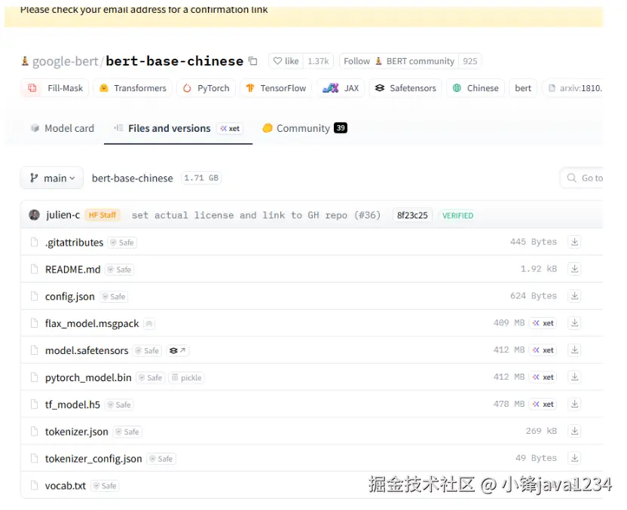Open safetensors viewer icon for model.safetensors

tap(178, 350)
